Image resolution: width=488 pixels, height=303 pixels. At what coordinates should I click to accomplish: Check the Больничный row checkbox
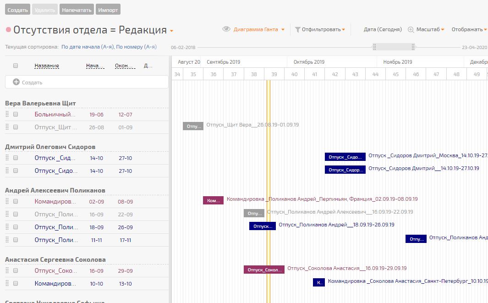[x=16, y=115]
